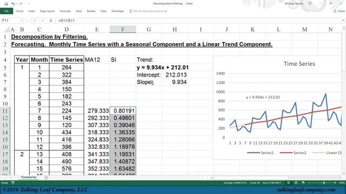Select row 11 header

pos(5,110)
